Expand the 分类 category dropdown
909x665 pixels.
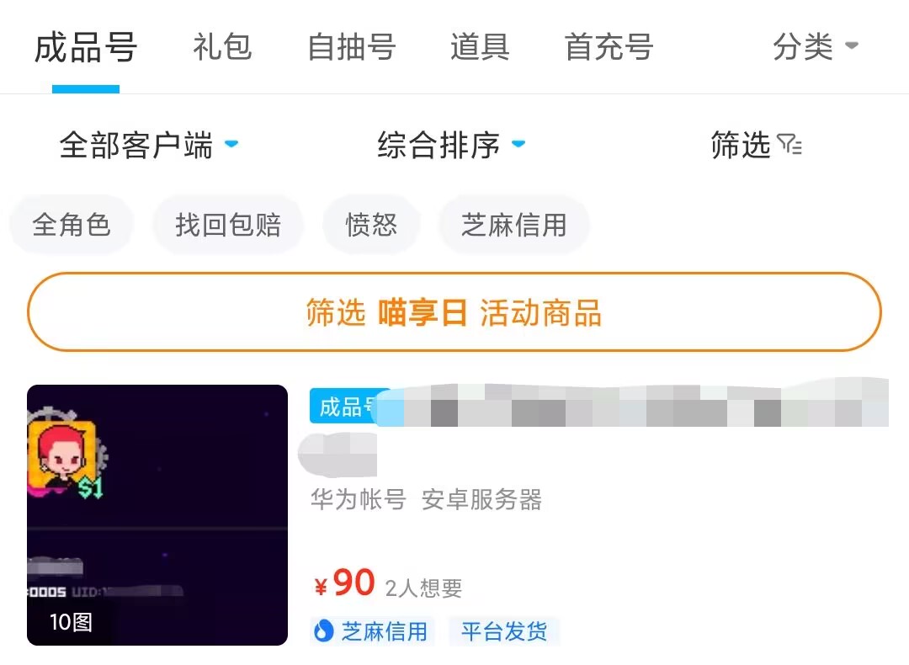pos(815,47)
